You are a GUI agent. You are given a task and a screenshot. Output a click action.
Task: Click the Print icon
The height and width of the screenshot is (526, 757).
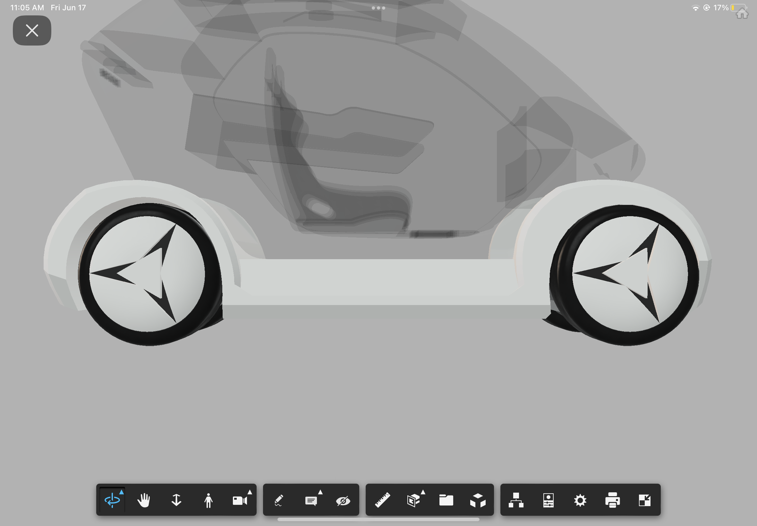[x=612, y=500]
